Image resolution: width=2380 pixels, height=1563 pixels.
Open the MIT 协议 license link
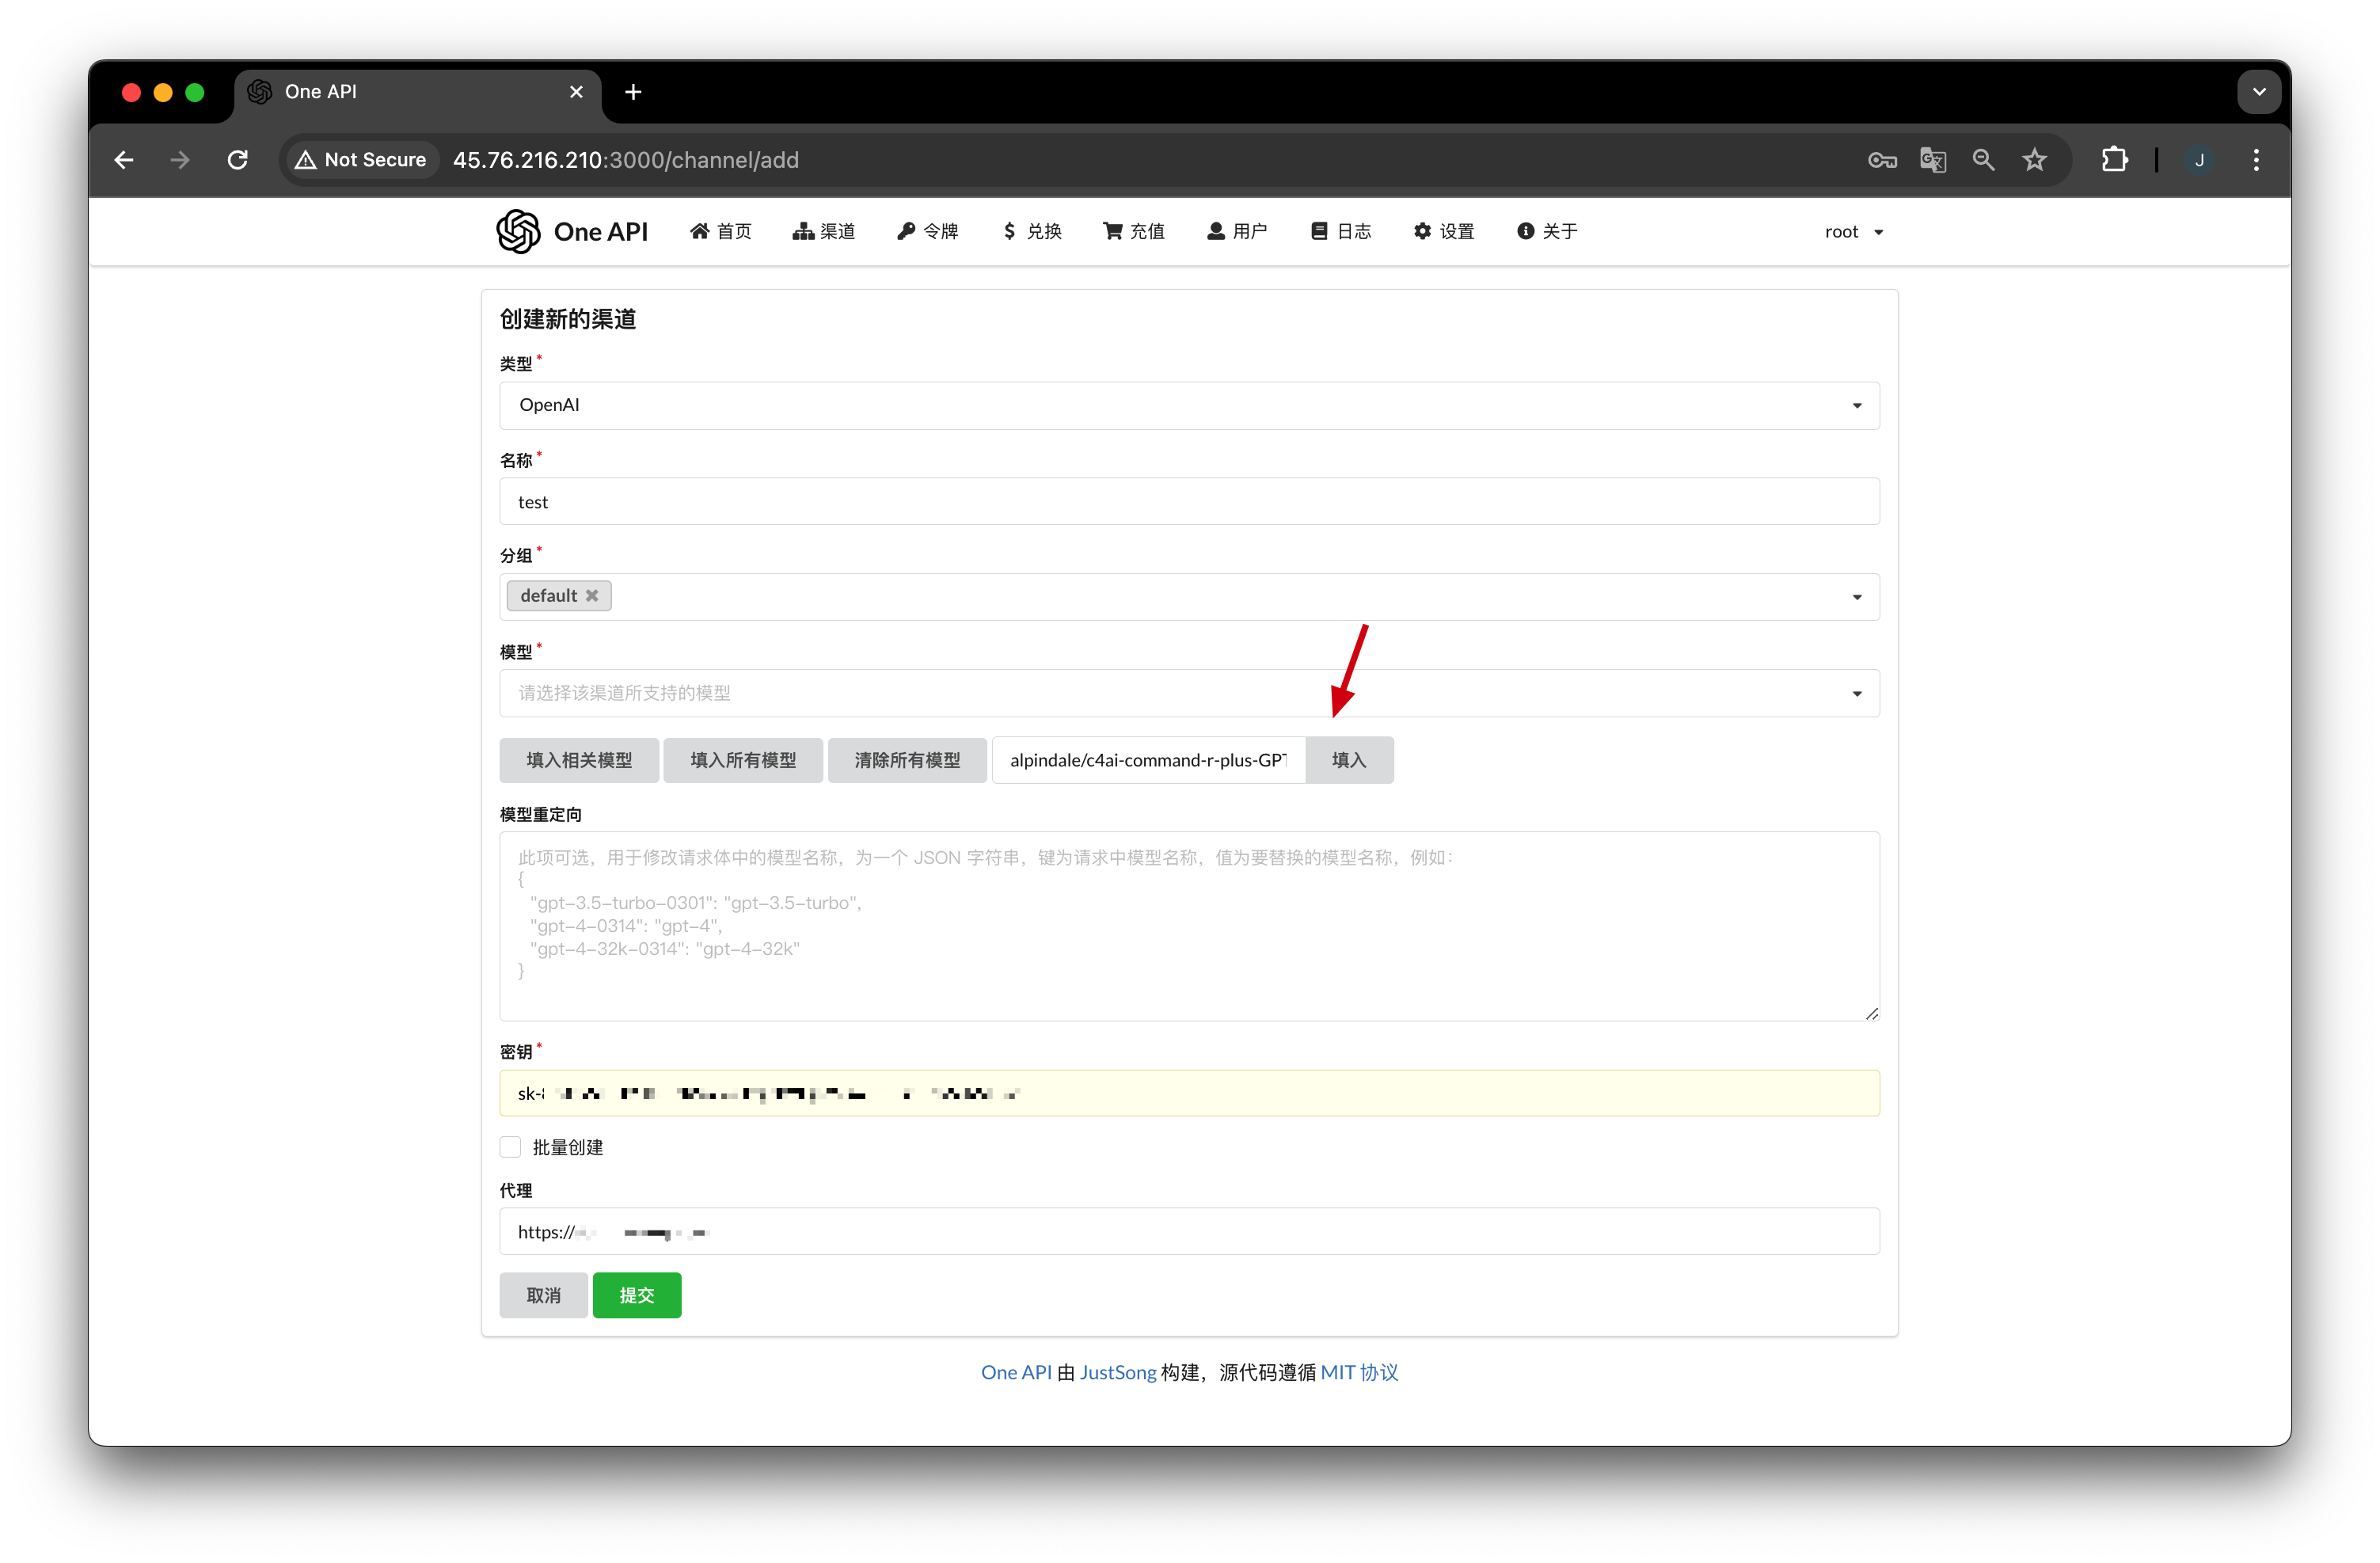[x=1359, y=1373]
